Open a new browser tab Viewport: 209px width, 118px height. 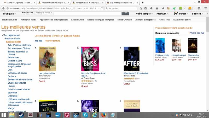pyautogui.click(x=142, y=3)
